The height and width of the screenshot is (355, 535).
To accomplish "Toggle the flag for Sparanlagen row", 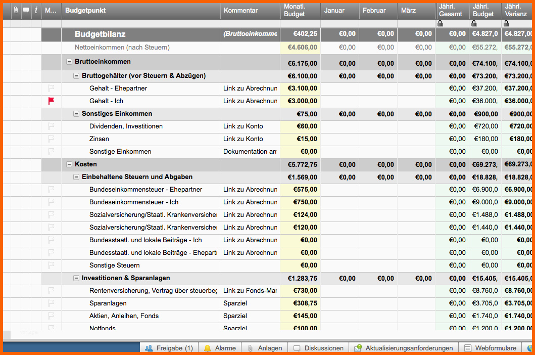I will click(x=51, y=303).
